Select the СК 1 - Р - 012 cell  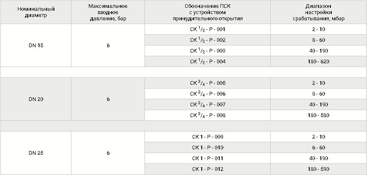208,169
